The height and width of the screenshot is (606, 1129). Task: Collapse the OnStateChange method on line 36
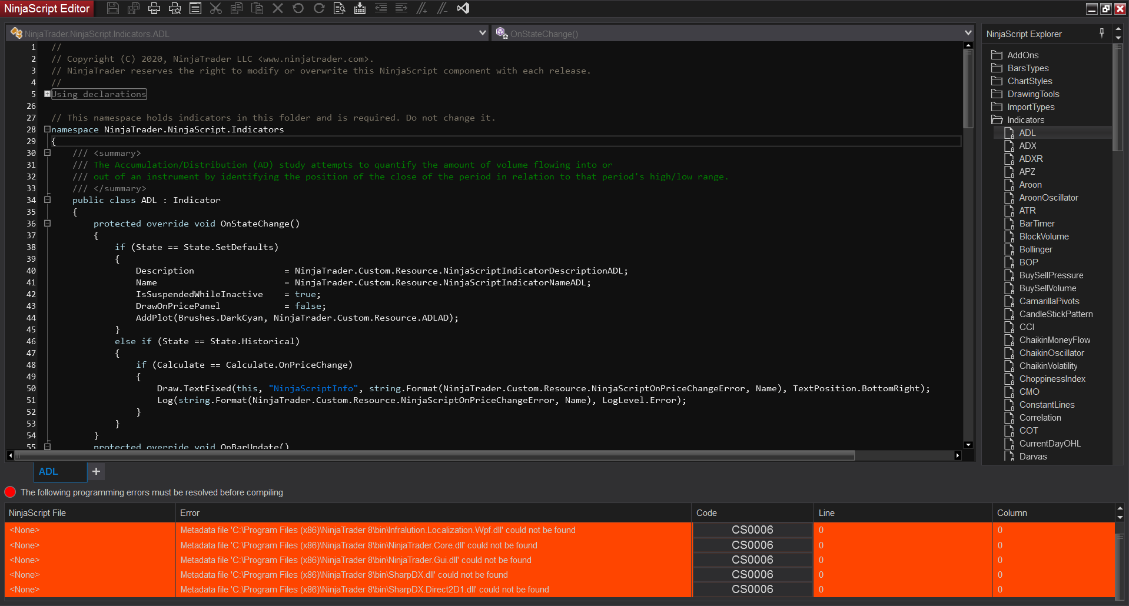click(47, 224)
